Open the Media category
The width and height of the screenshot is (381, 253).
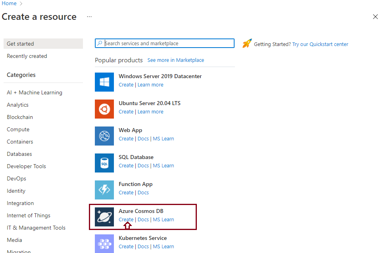click(x=14, y=240)
